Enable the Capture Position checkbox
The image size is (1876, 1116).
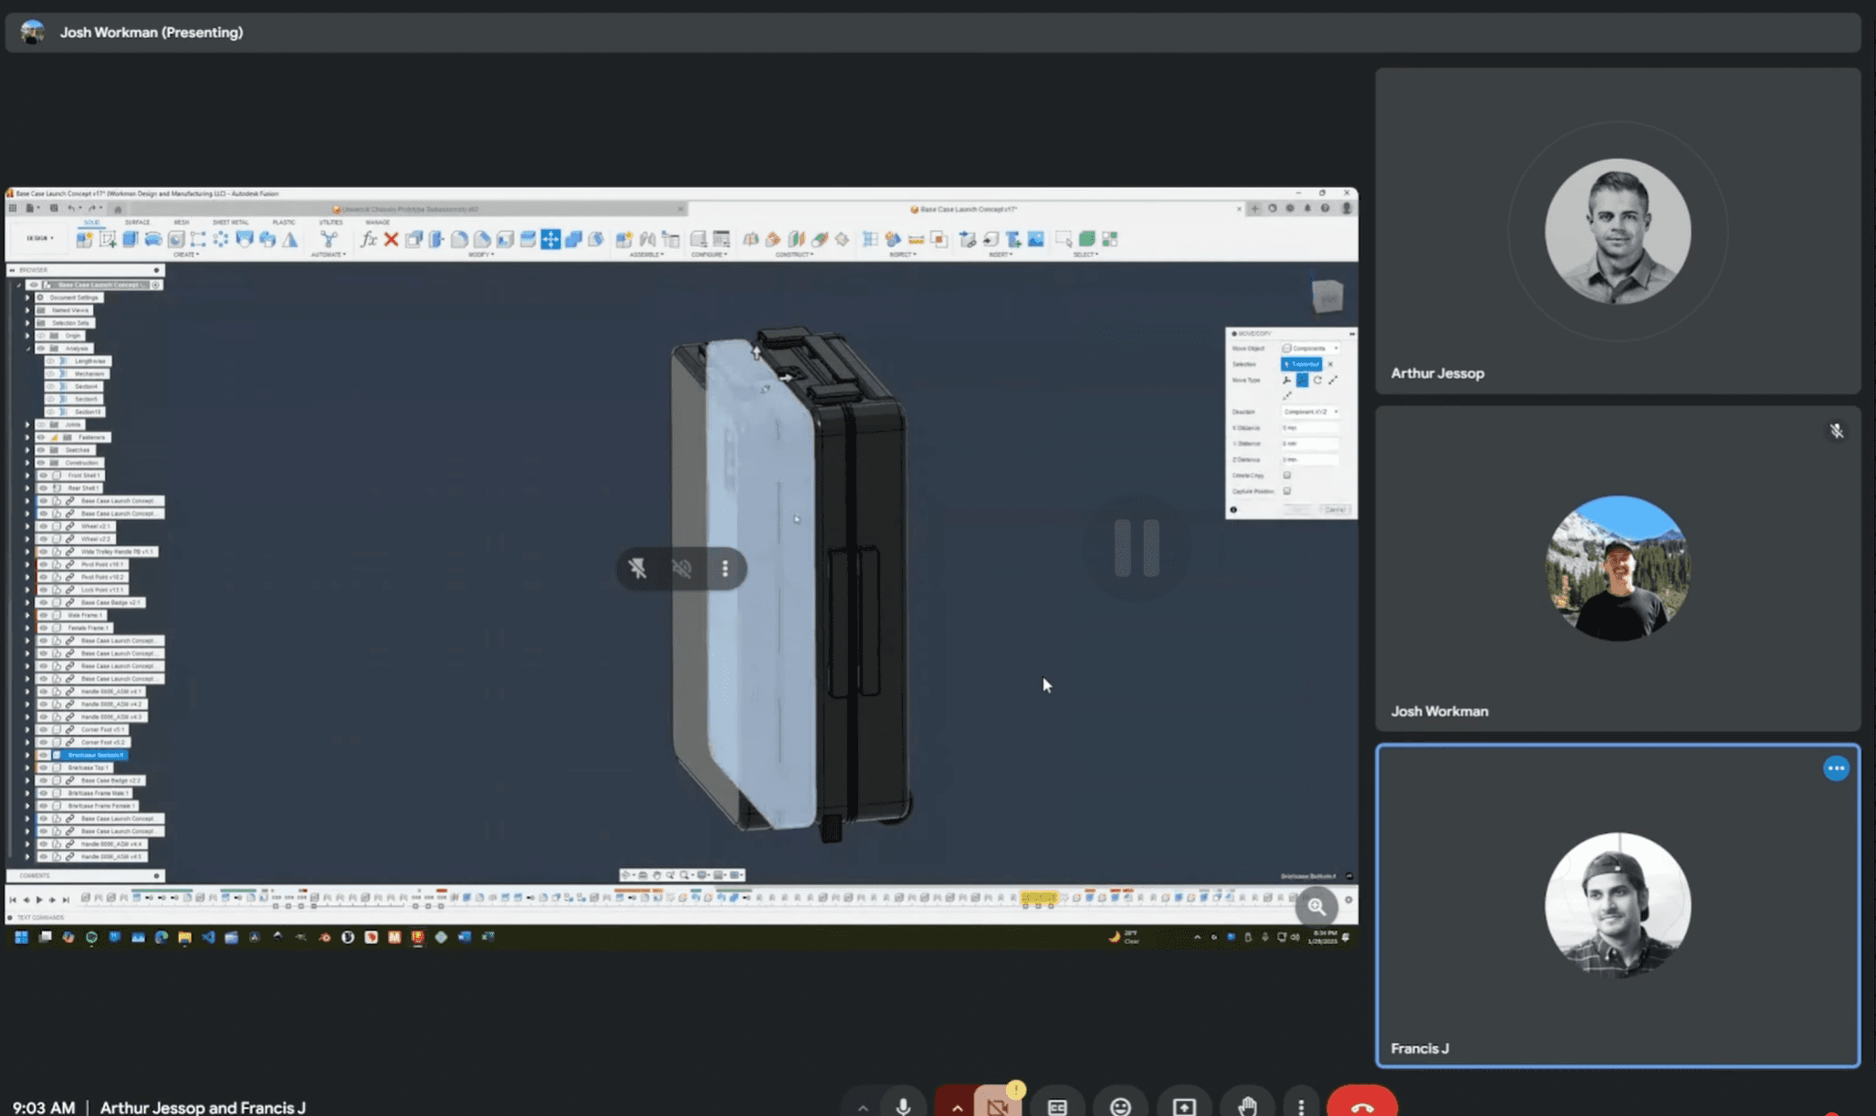1287,491
